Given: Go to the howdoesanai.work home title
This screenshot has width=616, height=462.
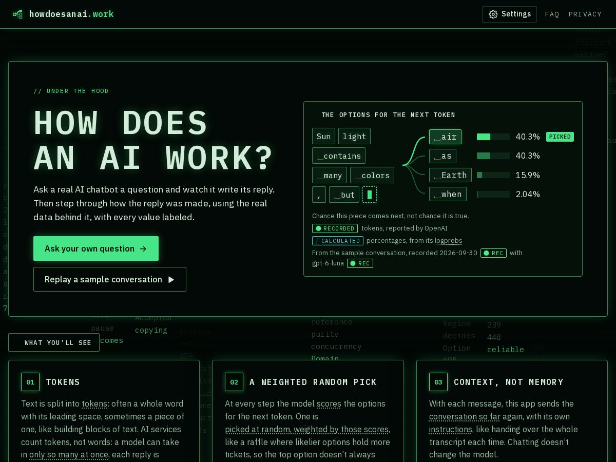Looking at the screenshot, I should tap(71, 14).
